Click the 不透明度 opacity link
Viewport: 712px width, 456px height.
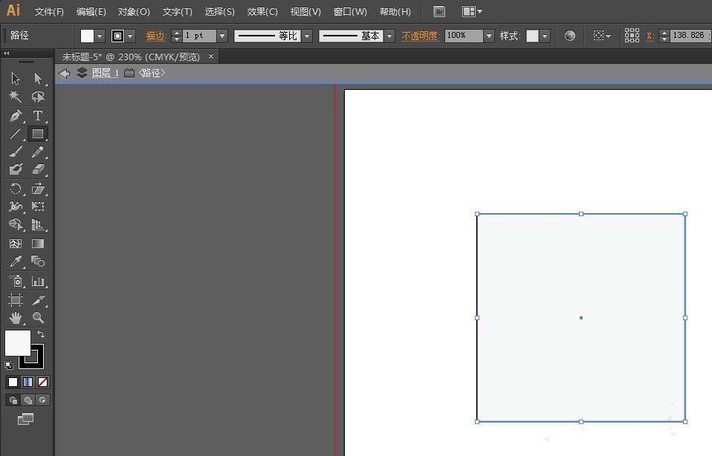[x=421, y=36]
